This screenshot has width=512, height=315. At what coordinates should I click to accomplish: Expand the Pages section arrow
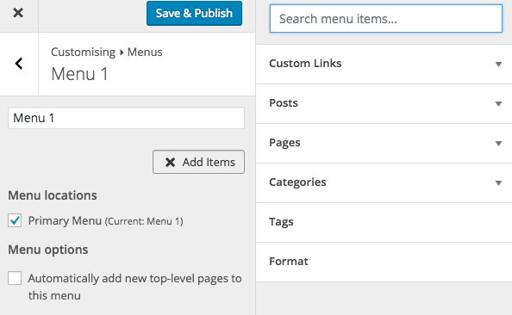pos(498,144)
